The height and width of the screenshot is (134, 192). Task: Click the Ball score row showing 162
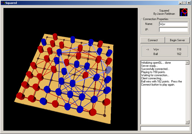point(165,54)
